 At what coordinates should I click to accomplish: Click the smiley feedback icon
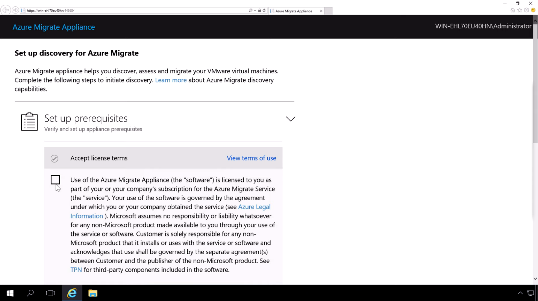[x=533, y=11]
